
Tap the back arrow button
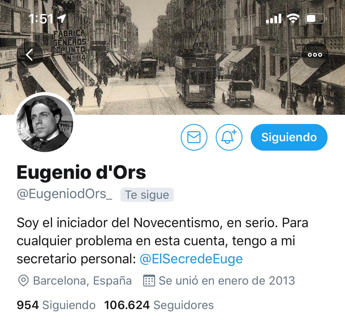tap(30, 55)
